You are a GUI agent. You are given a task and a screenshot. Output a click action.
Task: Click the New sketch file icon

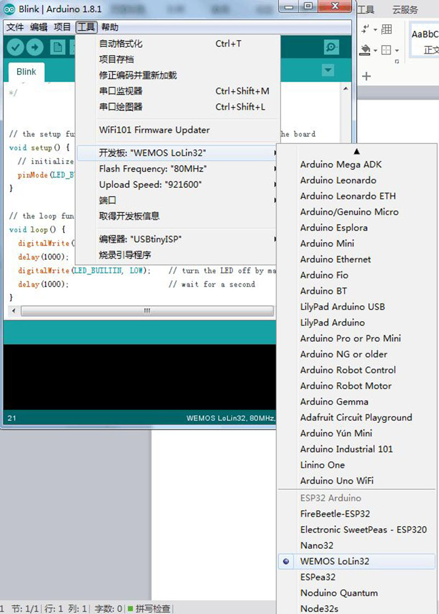click(58, 47)
